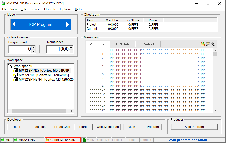
Task: Open the Operate menu
Action: point(50,9)
